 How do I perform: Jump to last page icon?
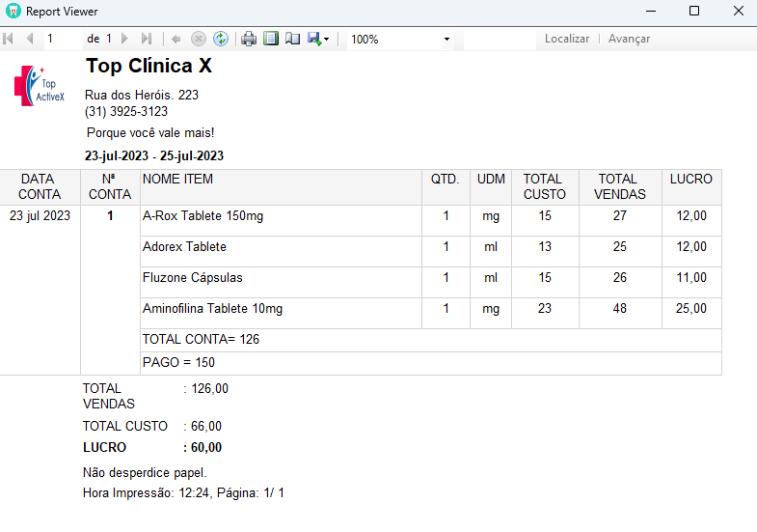(x=147, y=39)
